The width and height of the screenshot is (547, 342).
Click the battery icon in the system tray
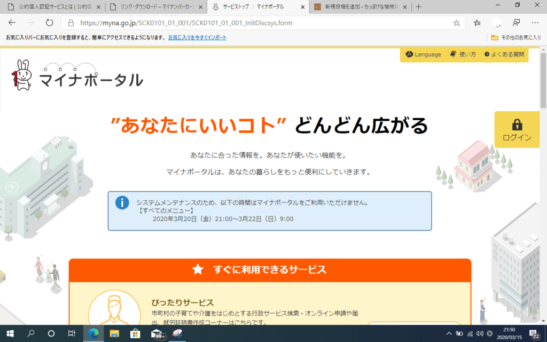tap(459, 333)
